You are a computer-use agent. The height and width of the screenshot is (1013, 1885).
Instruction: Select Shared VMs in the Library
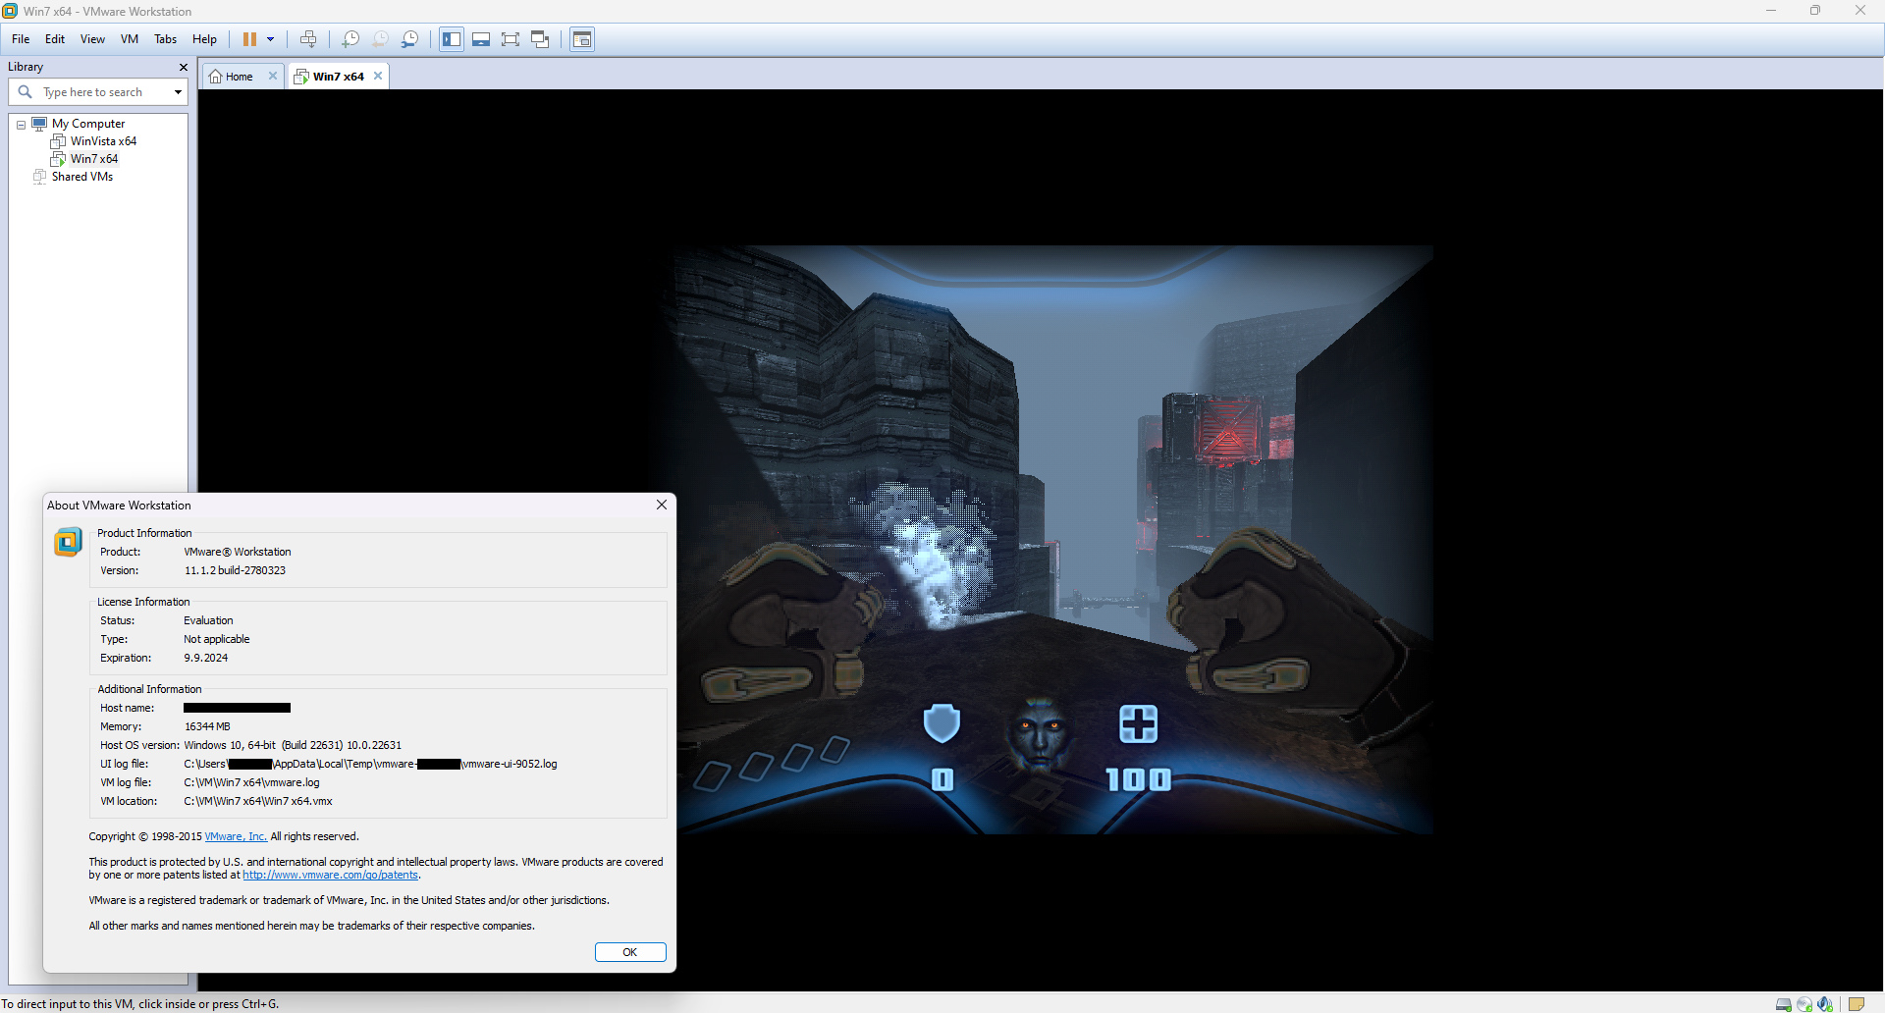click(82, 177)
